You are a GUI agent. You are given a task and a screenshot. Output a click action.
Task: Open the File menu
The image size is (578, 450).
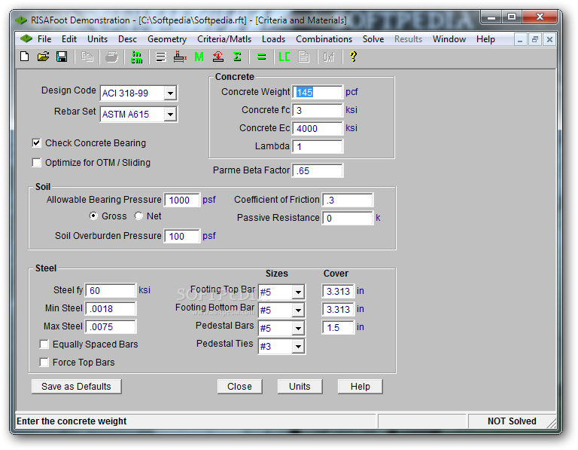point(44,39)
